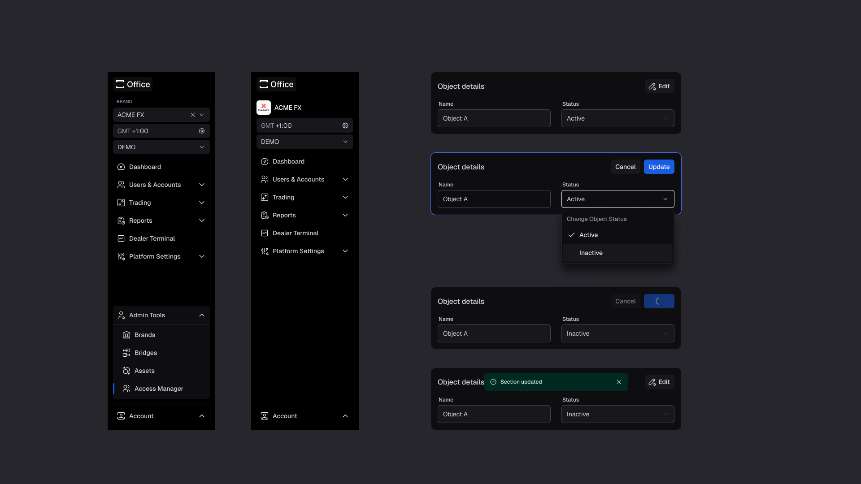The width and height of the screenshot is (861, 484).
Task: Select Inactive option in status menu
Action: 618,253
